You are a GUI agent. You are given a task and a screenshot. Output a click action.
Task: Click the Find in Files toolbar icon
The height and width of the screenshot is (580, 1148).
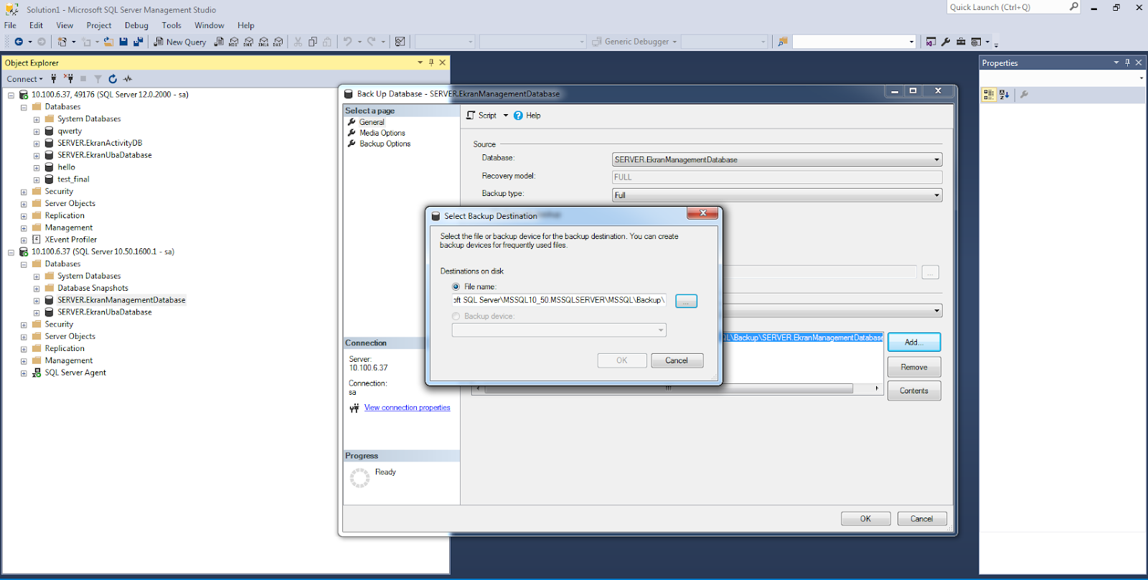783,42
